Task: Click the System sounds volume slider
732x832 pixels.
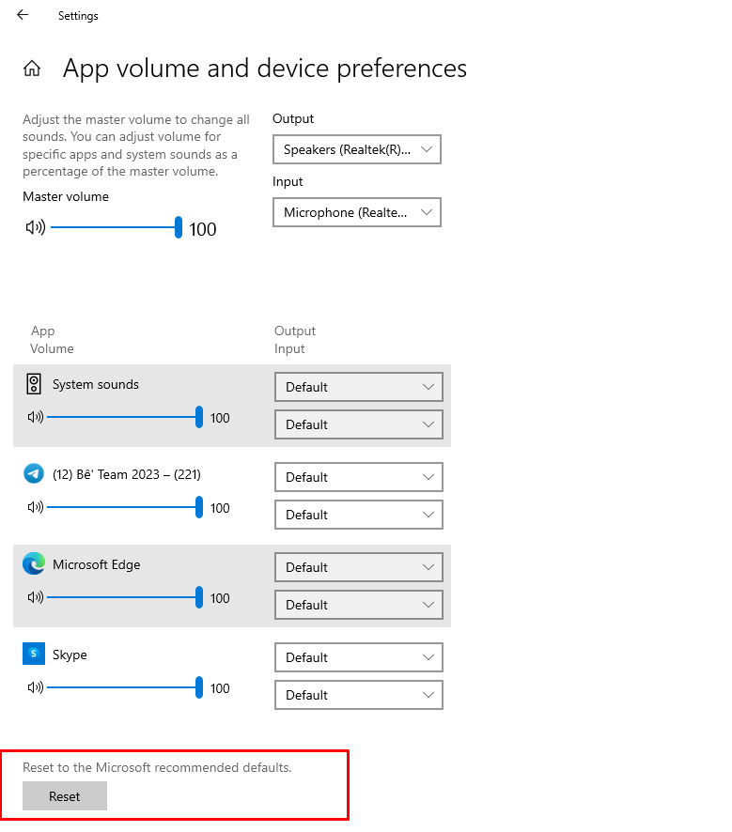Action: 125,417
